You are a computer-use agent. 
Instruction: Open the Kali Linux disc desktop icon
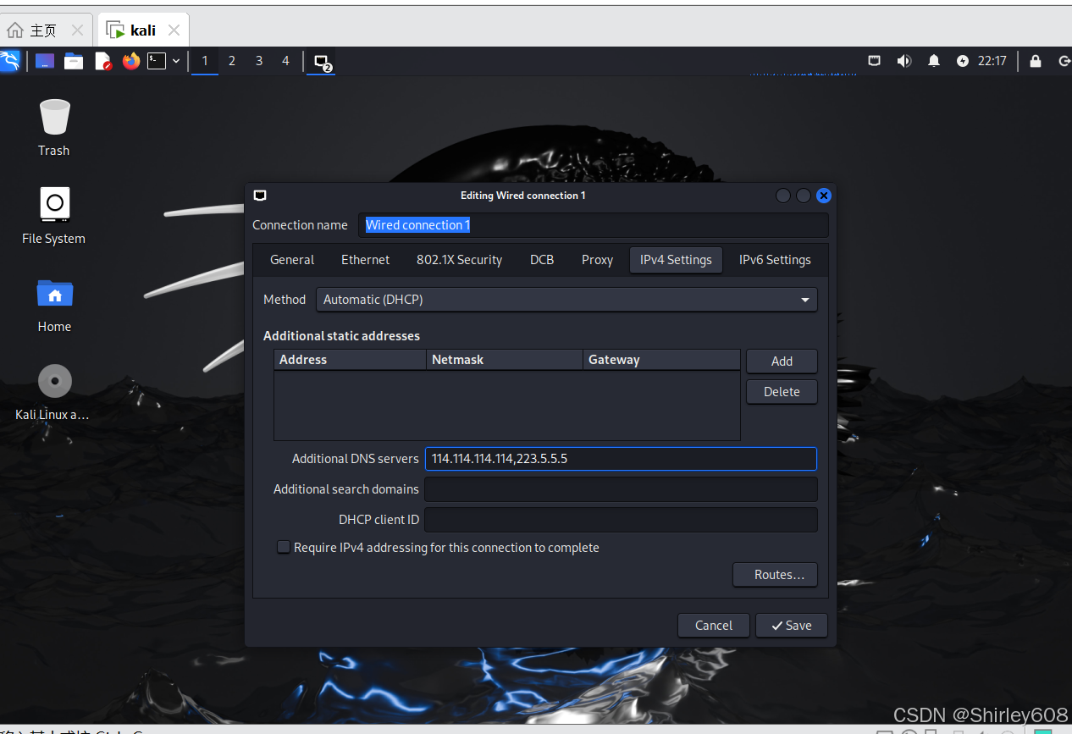(x=54, y=391)
